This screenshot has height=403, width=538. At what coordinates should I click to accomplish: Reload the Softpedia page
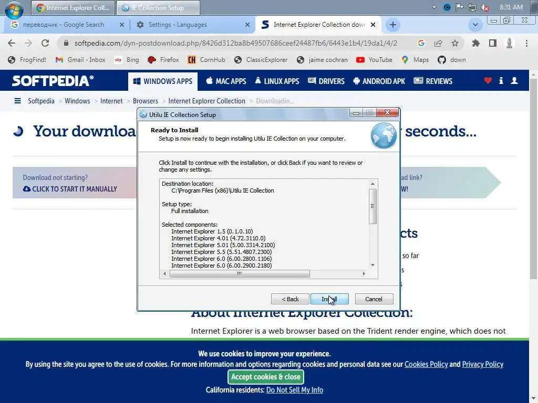(45, 43)
